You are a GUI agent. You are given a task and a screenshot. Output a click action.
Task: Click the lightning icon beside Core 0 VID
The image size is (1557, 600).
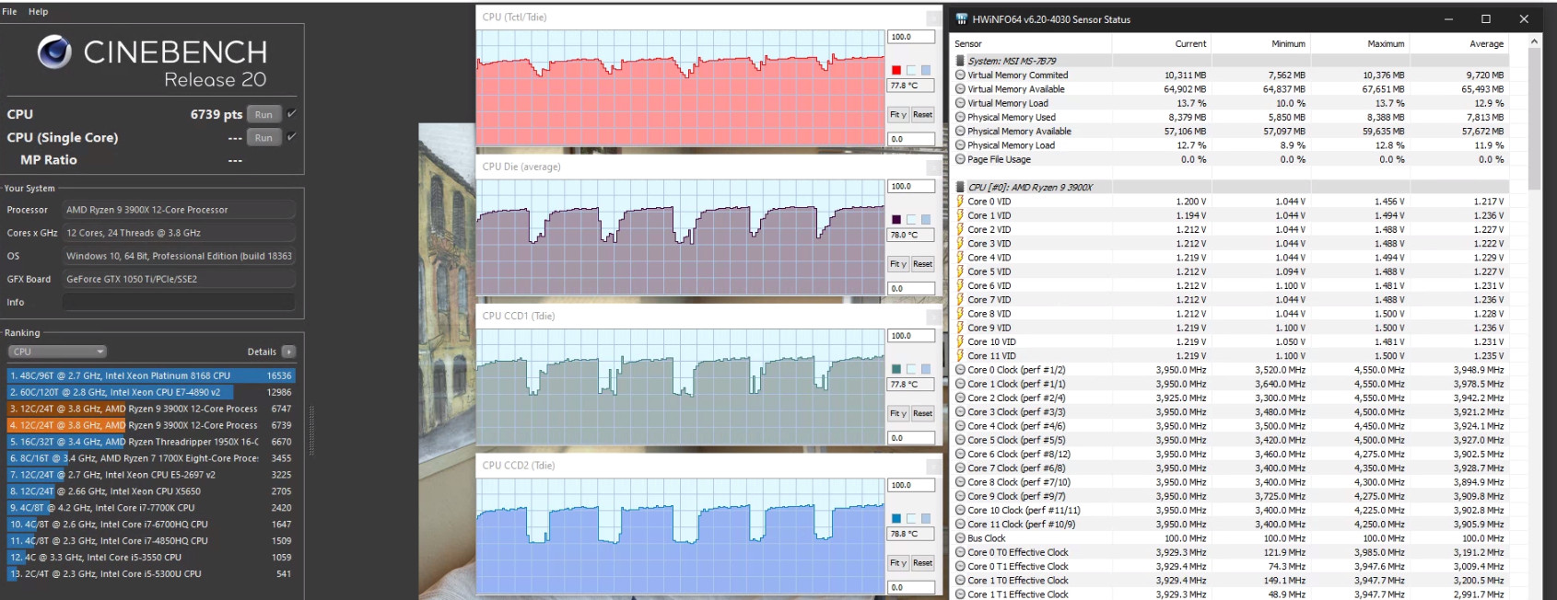(960, 202)
